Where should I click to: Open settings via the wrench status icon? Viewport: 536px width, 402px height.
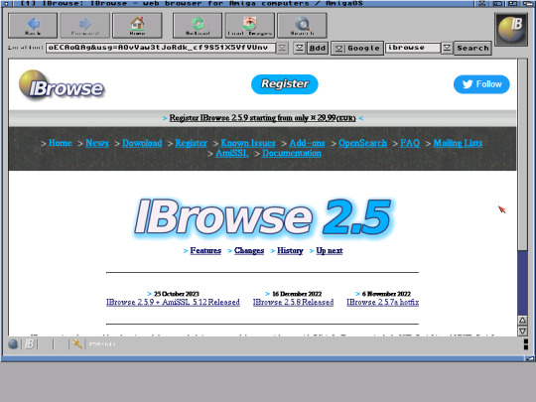pos(76,343)
